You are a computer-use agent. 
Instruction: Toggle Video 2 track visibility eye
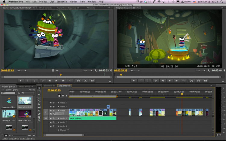pyautogui.click(x=51, y=107)
